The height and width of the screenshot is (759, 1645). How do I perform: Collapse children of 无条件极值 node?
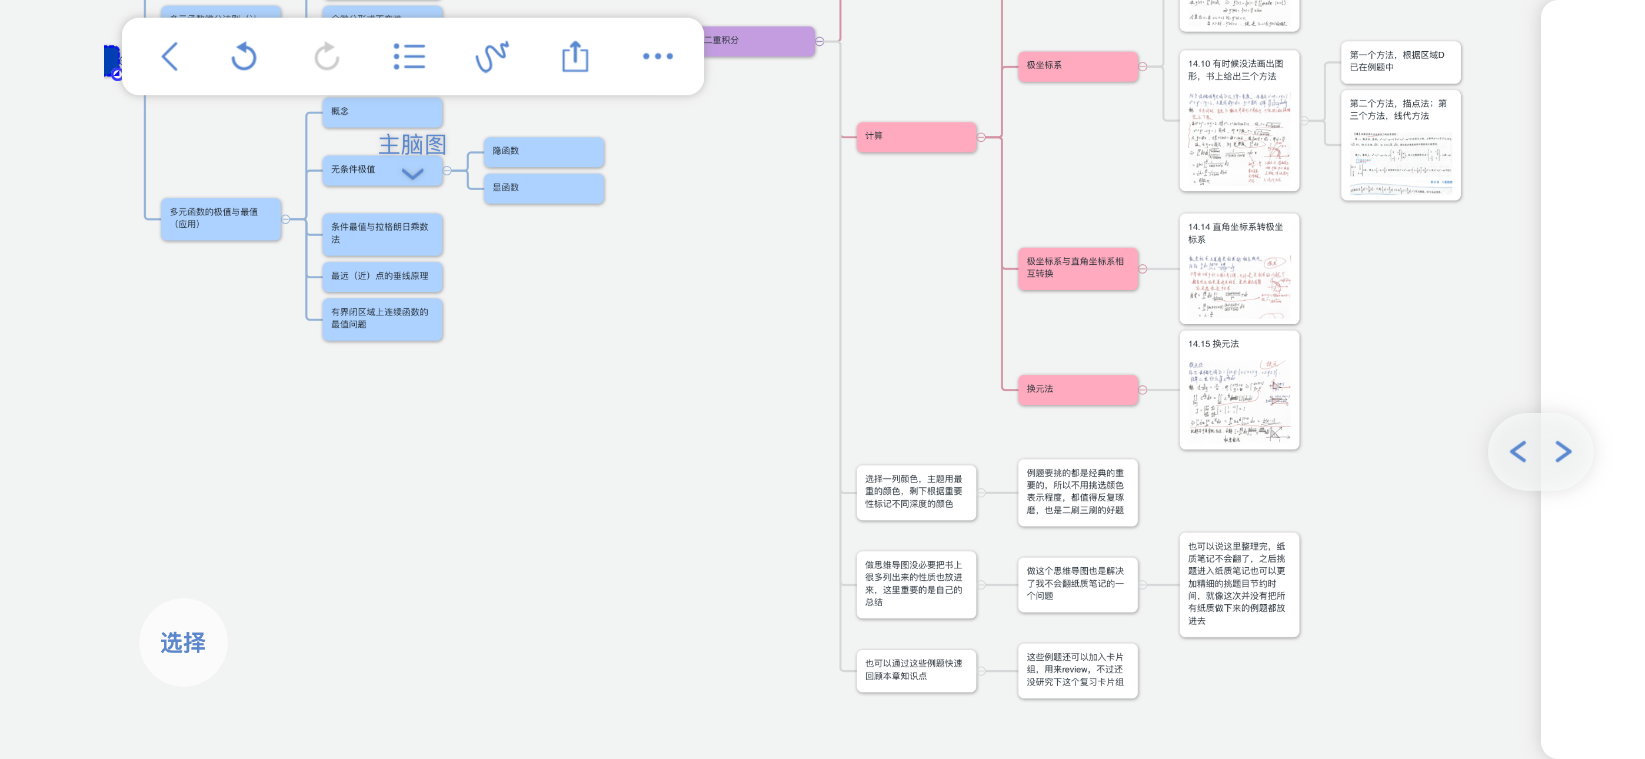pyautogui.click(x=447, y=171)
